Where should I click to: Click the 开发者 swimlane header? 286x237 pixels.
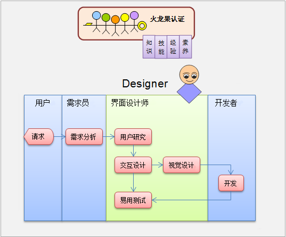point(226,103)
